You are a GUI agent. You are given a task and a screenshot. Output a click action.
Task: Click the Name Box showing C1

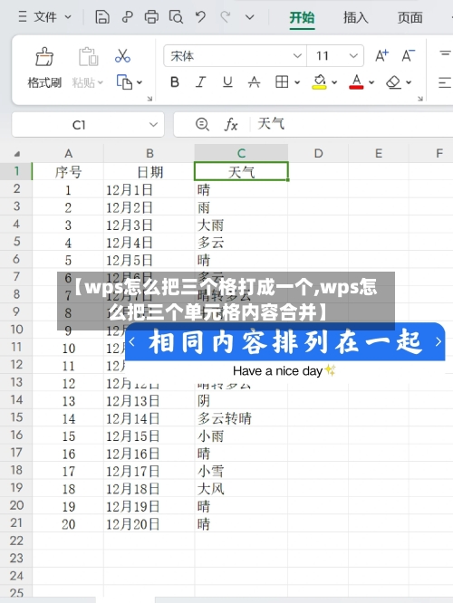79,125
